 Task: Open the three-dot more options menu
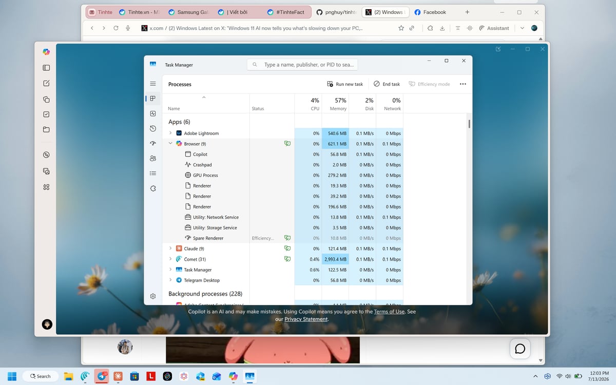[x=463, y=84]
